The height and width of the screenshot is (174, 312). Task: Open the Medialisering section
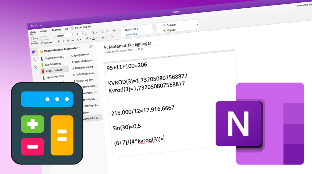tap(53, 64)
